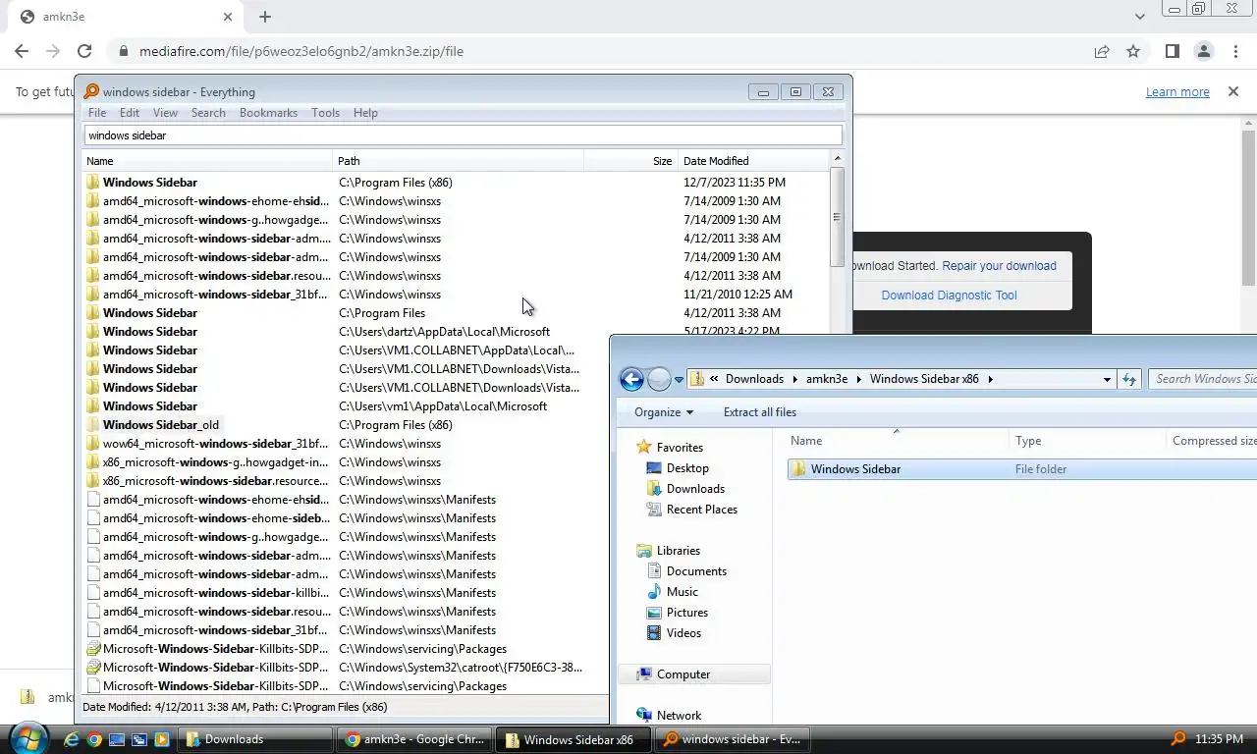Switch to Everything taskbar button
The image size is (1257, 754).
(734, 739)
